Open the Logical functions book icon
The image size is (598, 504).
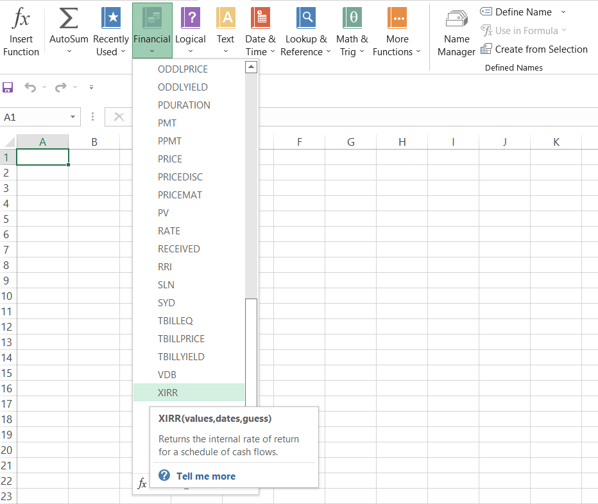pos(191,19)
